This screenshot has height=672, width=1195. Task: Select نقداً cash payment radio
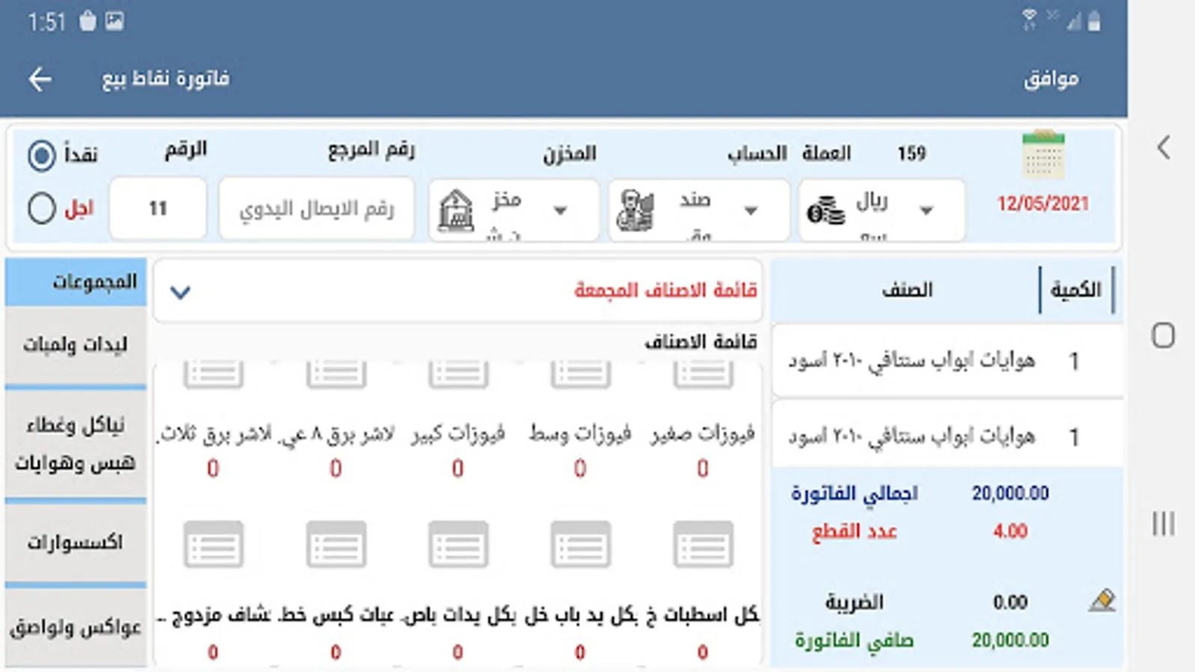point(42,155)
